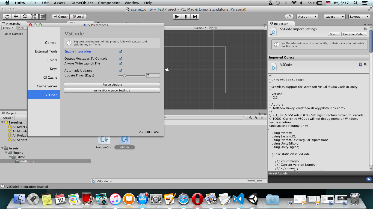
Task: Click the Spotlight search icon
Action: [356, 3]
